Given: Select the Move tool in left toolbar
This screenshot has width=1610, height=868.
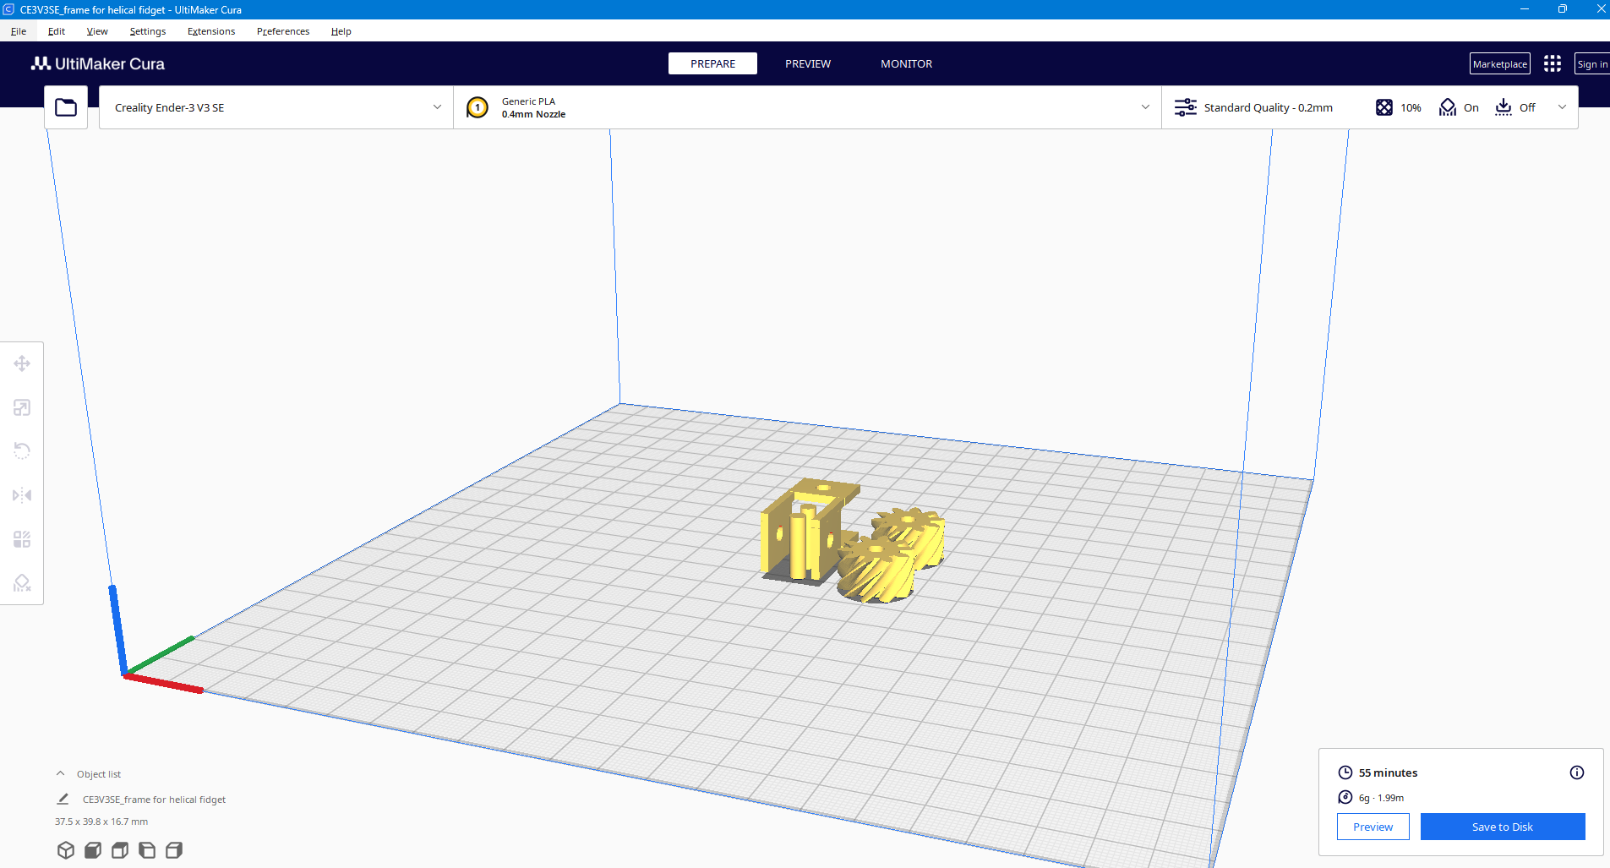Looking at the screenshot, I should 22,363.
